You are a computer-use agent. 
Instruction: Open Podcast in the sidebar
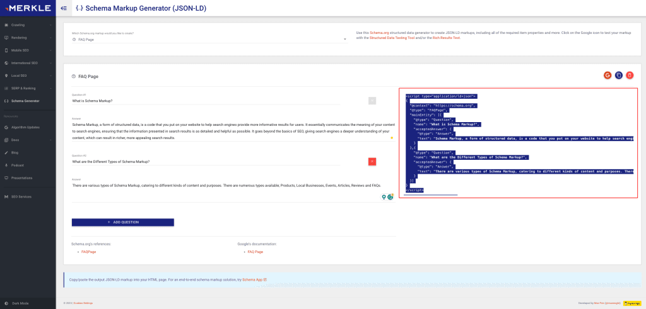click(28, 165)
